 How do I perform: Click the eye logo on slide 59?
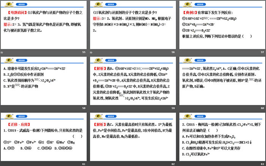click(x=98, y=60)
